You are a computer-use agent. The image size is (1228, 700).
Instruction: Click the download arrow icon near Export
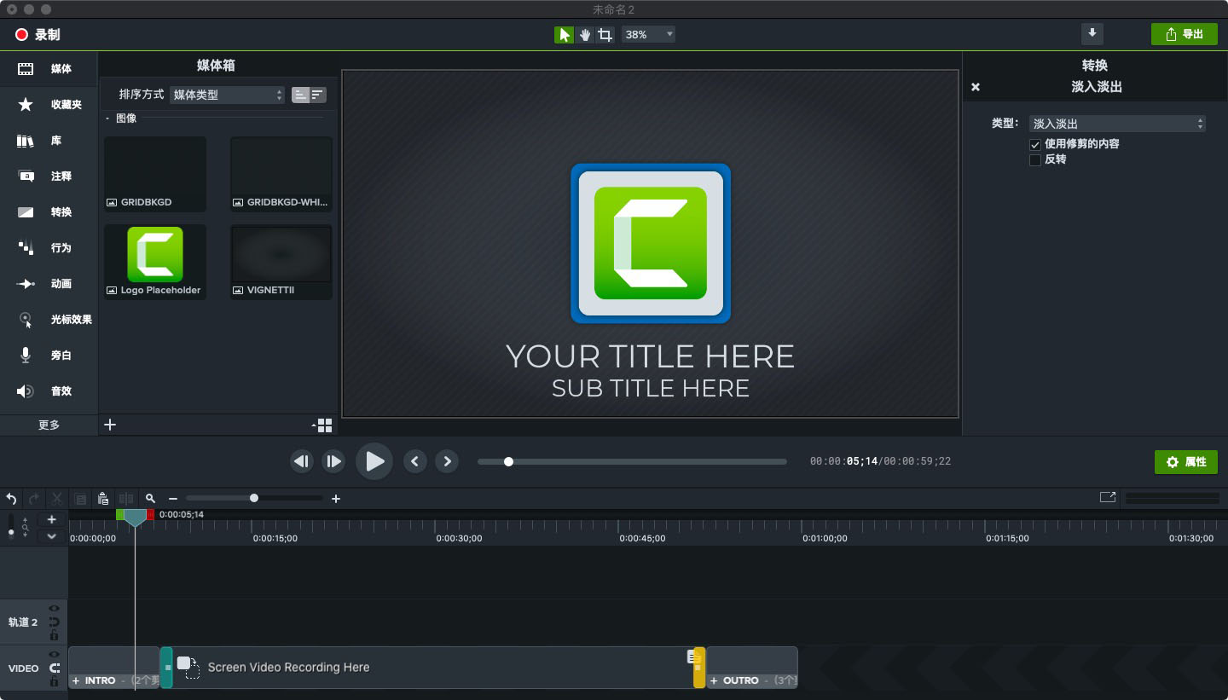pyautogui.click(x=1092, y=34)
